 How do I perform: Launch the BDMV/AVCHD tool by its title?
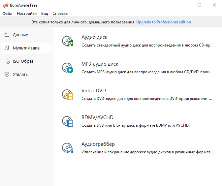(x=97, y=117)
